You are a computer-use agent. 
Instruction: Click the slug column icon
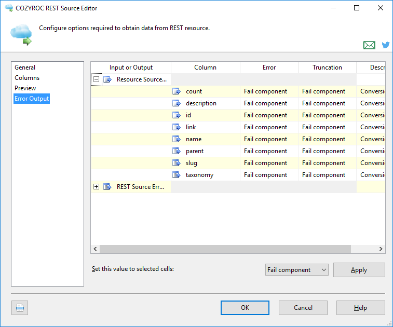(x=177, y=163)
